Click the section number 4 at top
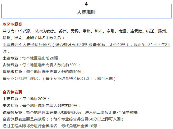Image resolution: width=173 pixels, height=129 pixels. coord(86,4)
